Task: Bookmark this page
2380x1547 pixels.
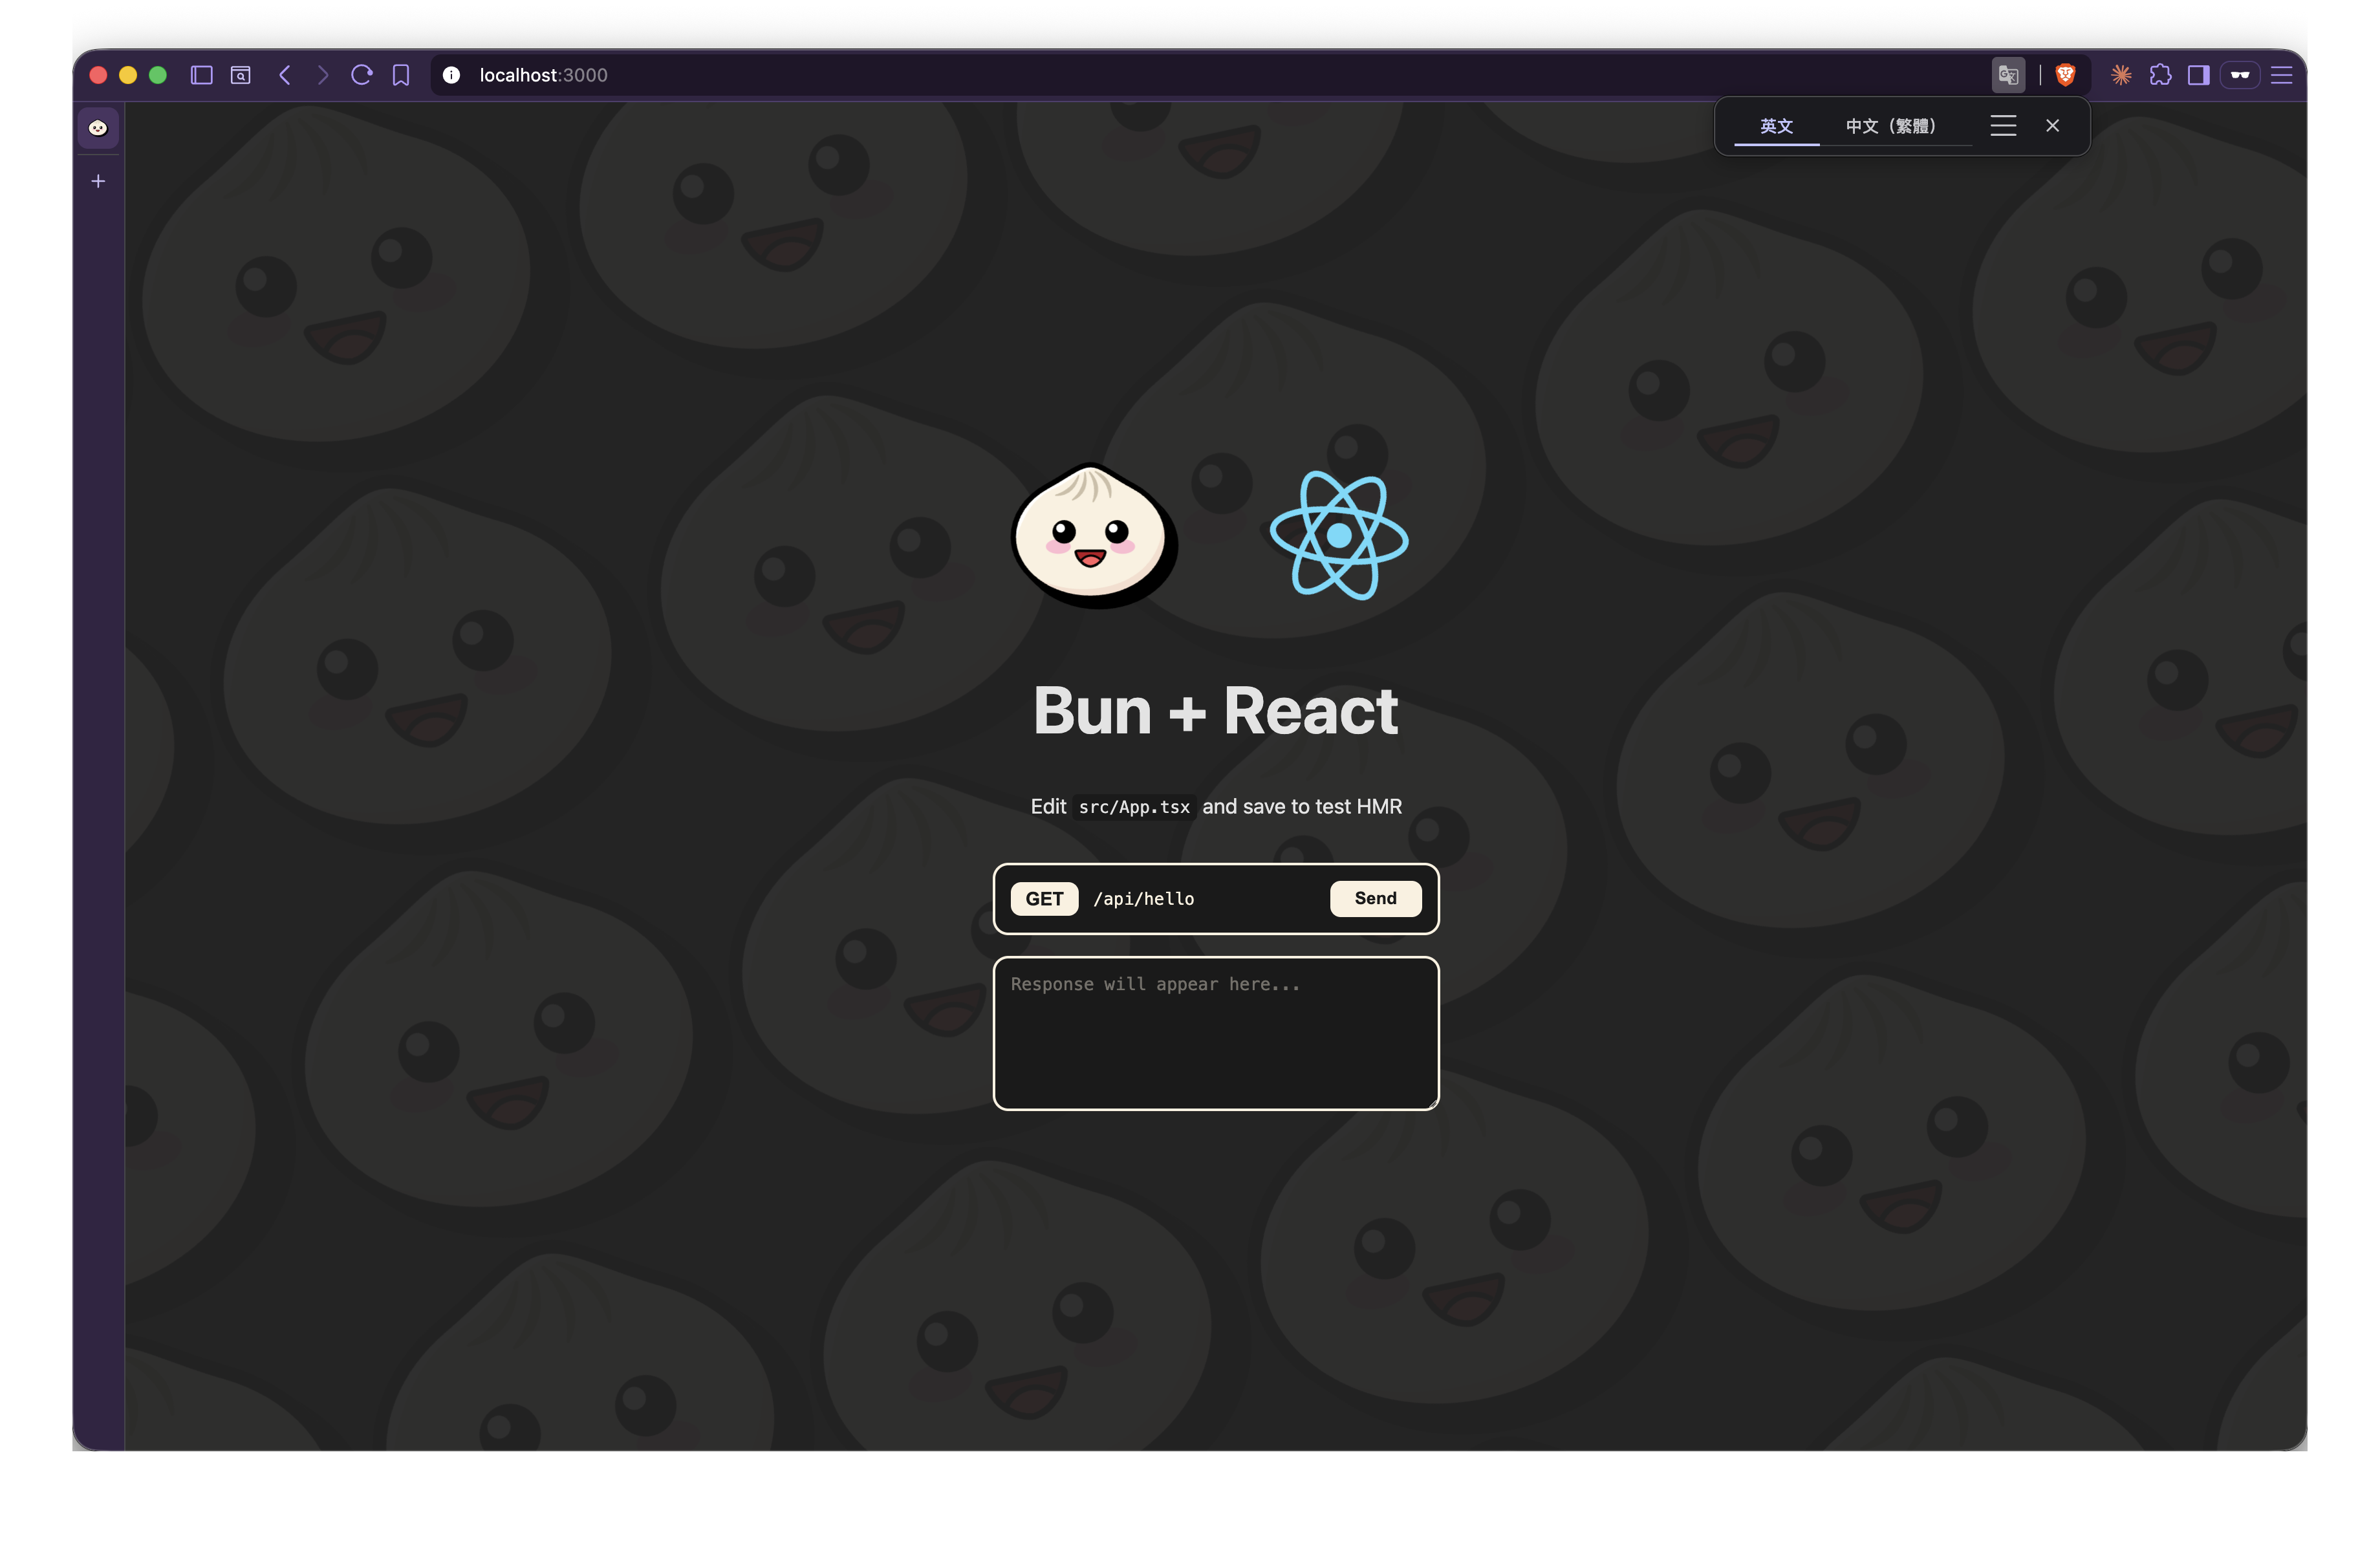Action: [401, 75]
